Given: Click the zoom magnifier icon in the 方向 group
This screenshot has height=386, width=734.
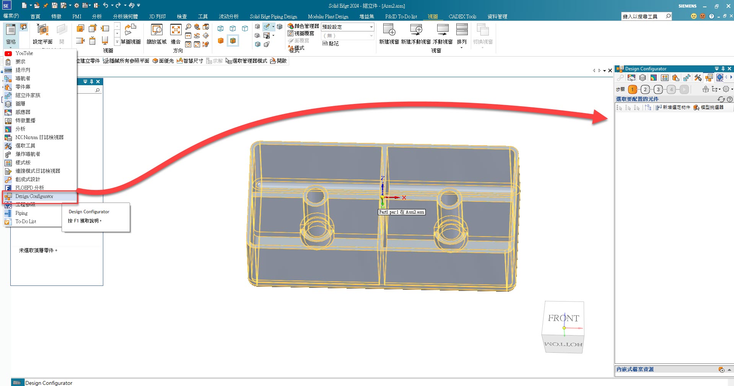Looking at the screenshot, I should [x=188, y=27].
